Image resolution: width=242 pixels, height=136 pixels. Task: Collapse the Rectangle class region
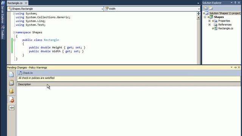(x=14, y=40)
